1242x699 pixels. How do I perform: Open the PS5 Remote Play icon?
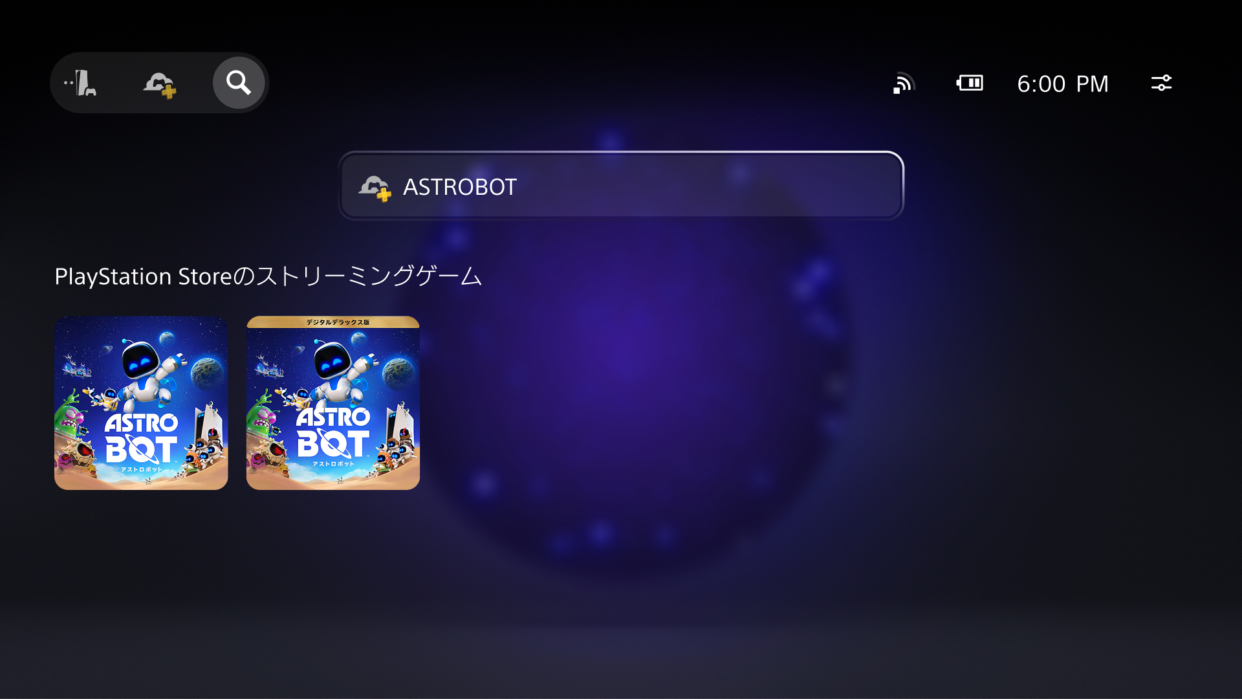pyautogui.click(x=80, y=83)
